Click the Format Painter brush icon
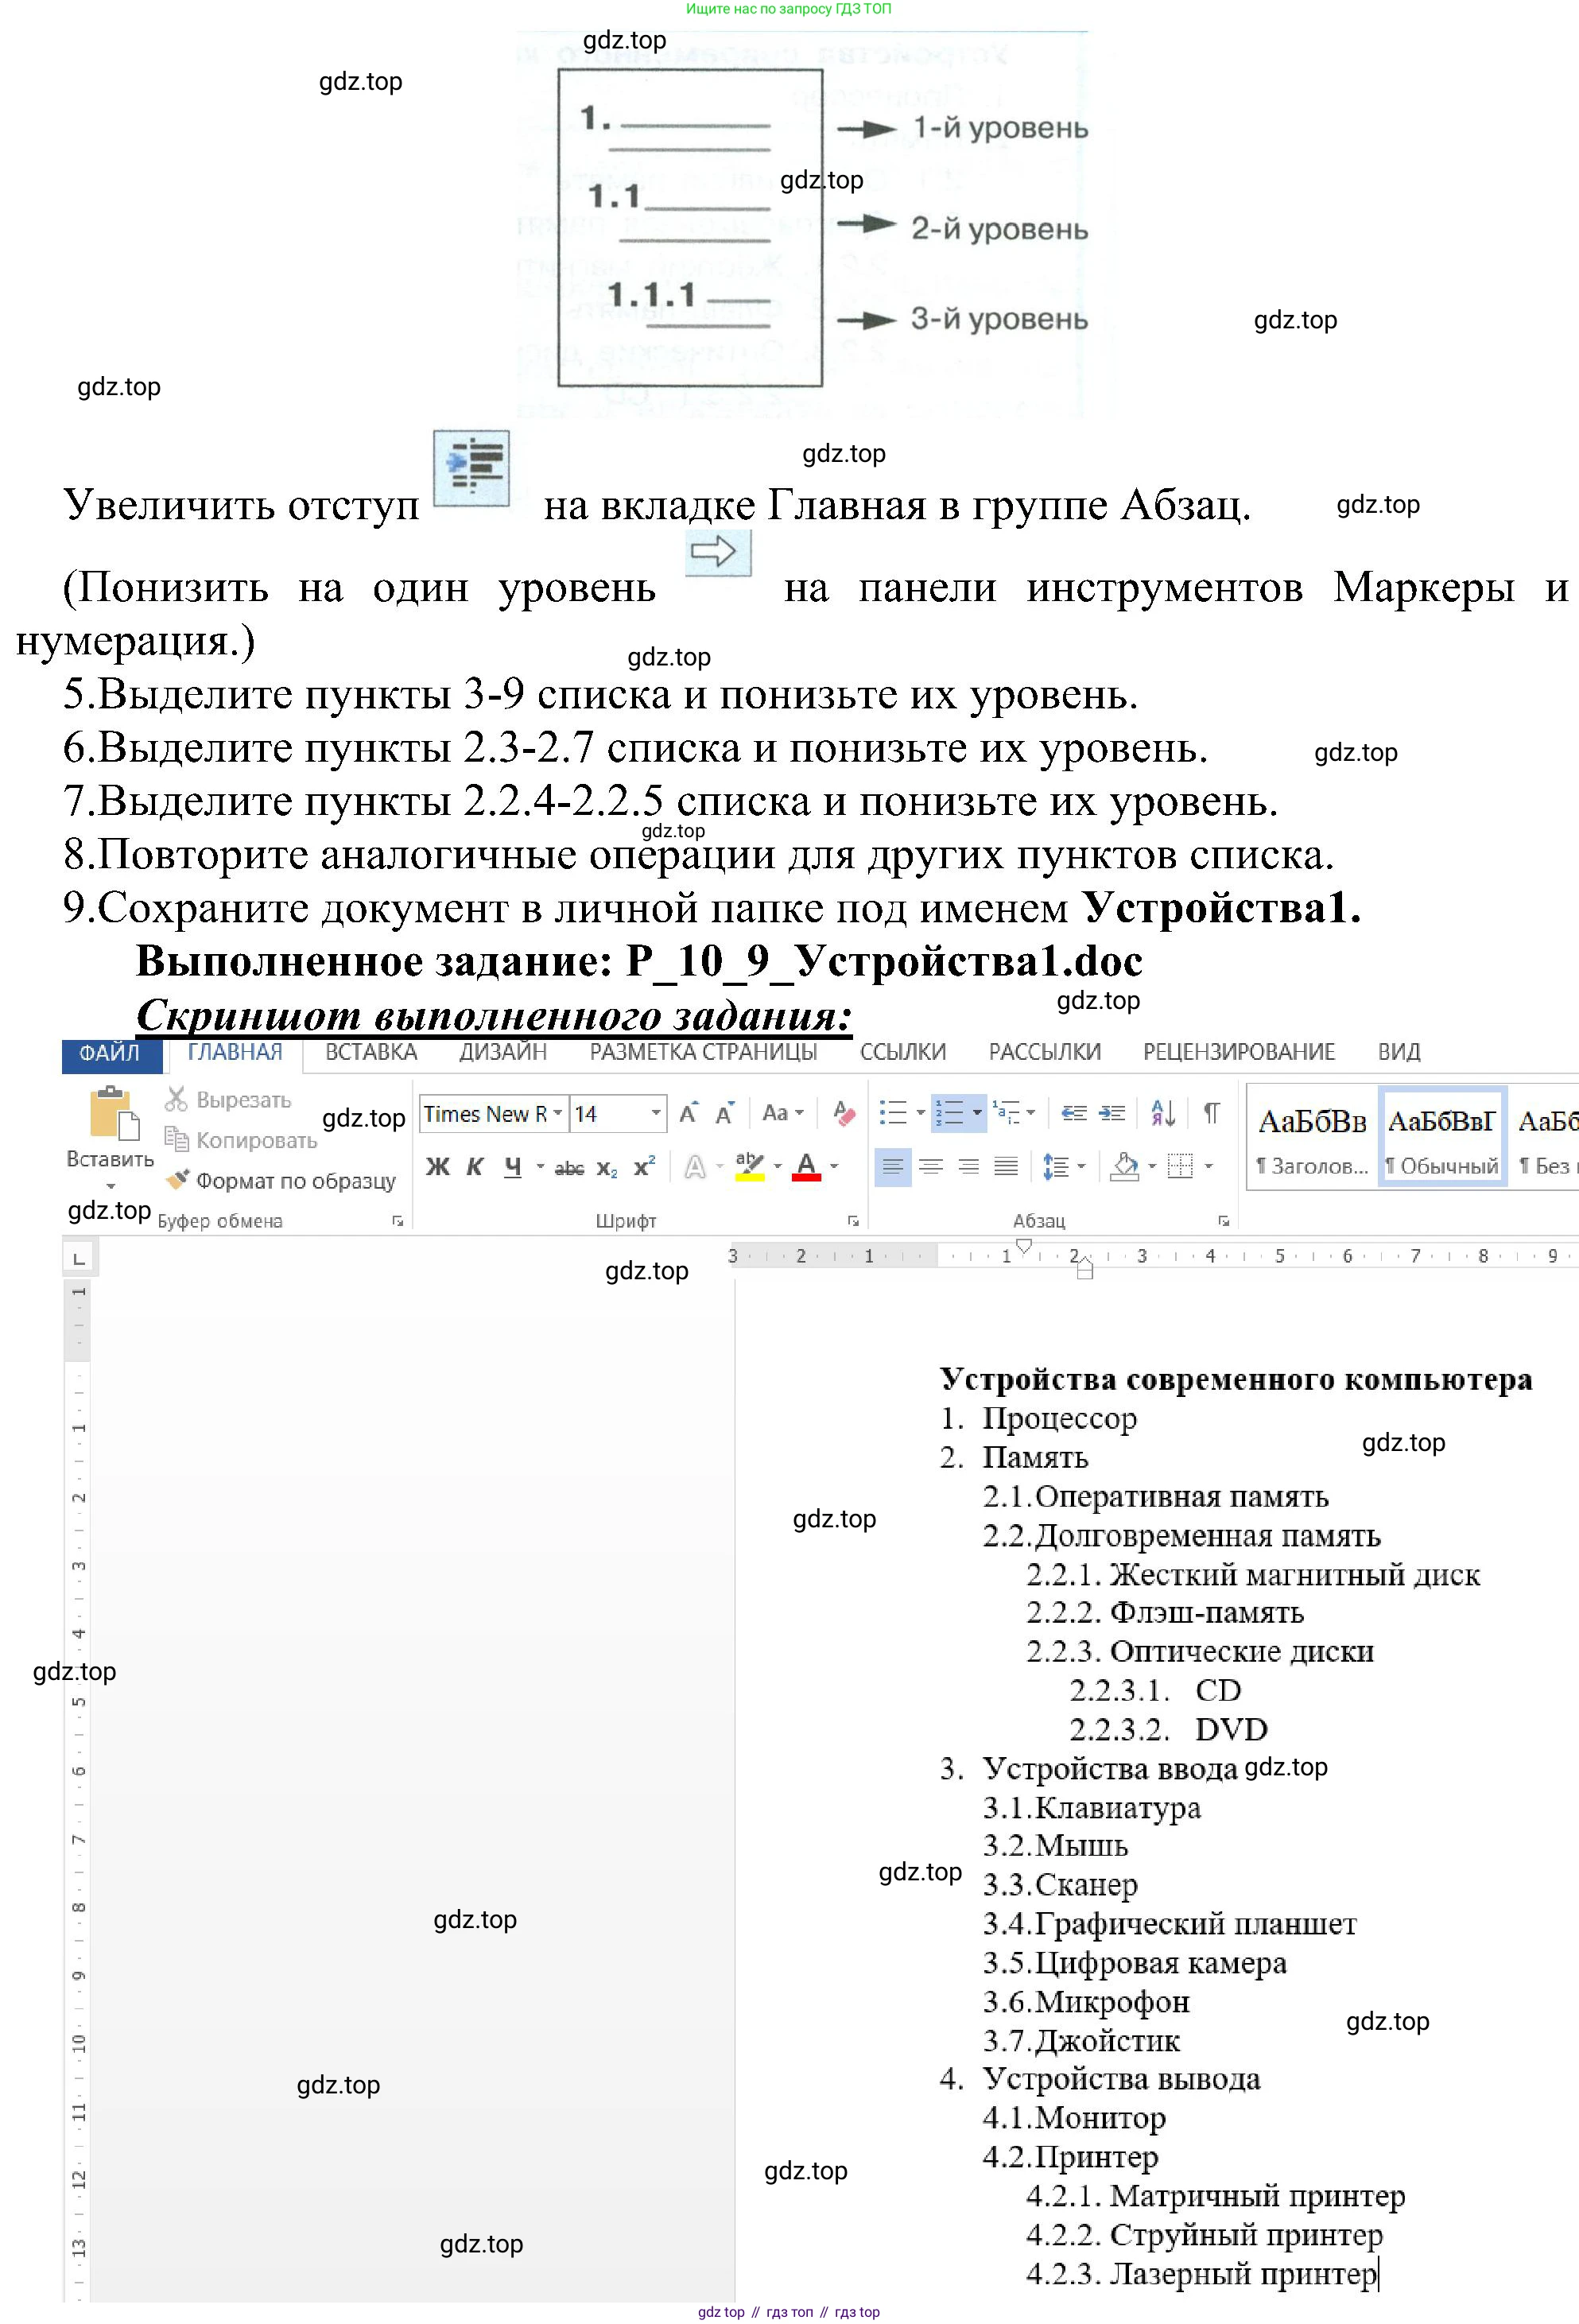The width and height of the screenshot is (1579, 2324). [x=177, y=1180]
